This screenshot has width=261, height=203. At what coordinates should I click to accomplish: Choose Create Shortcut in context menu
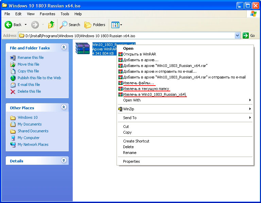click(x=185, y=141)
